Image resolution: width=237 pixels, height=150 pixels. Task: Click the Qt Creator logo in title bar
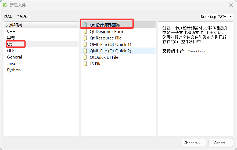coord(5,5)
